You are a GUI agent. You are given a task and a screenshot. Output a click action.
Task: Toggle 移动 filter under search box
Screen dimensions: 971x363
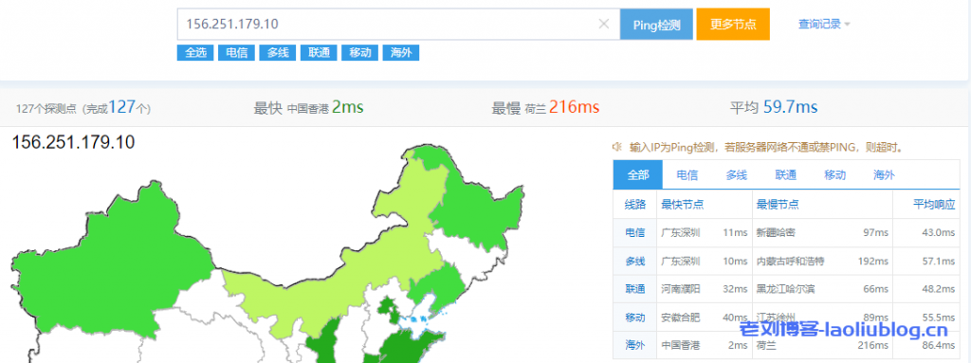[359, 53]
